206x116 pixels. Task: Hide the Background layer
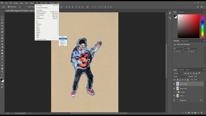click(174, 100)
